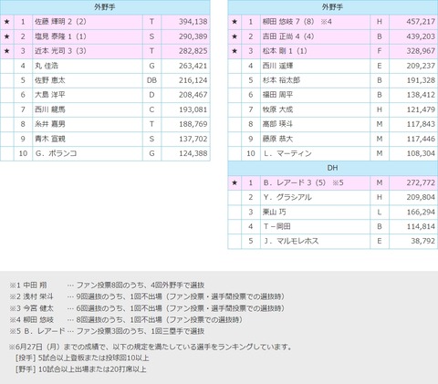Select the value 193,081
The image size is (438, 384).
tap(193, 109)
